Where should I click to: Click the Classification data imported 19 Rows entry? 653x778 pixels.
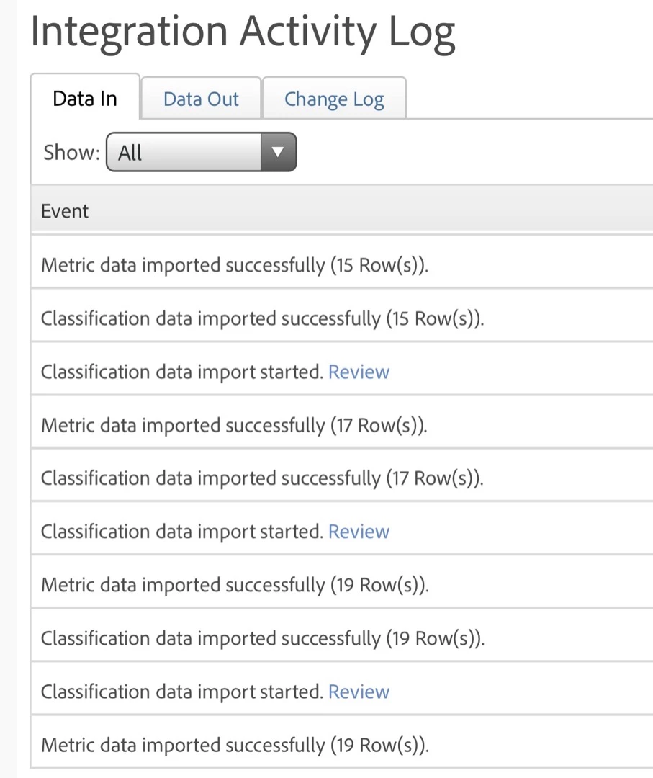click(x=262, y=638)
